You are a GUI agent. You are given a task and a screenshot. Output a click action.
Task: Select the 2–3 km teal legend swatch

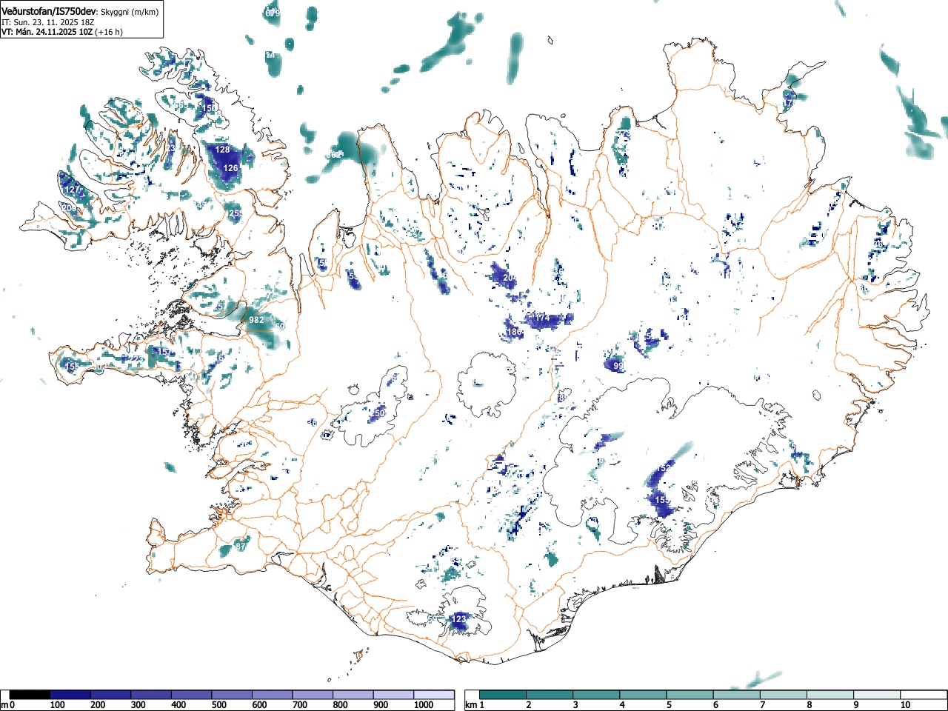550,695
